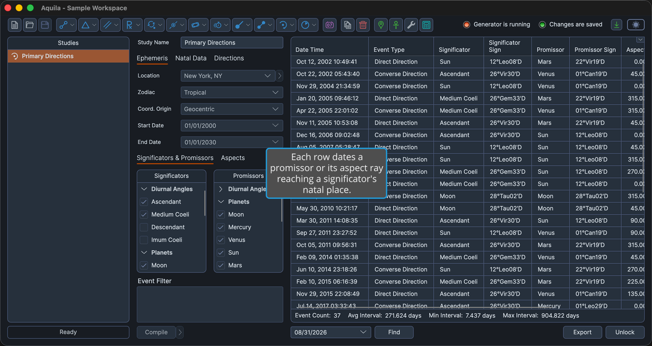Enable the Imum Coeli significator checkbox
The width and height of the screenshot is (652, 346).
144,240
